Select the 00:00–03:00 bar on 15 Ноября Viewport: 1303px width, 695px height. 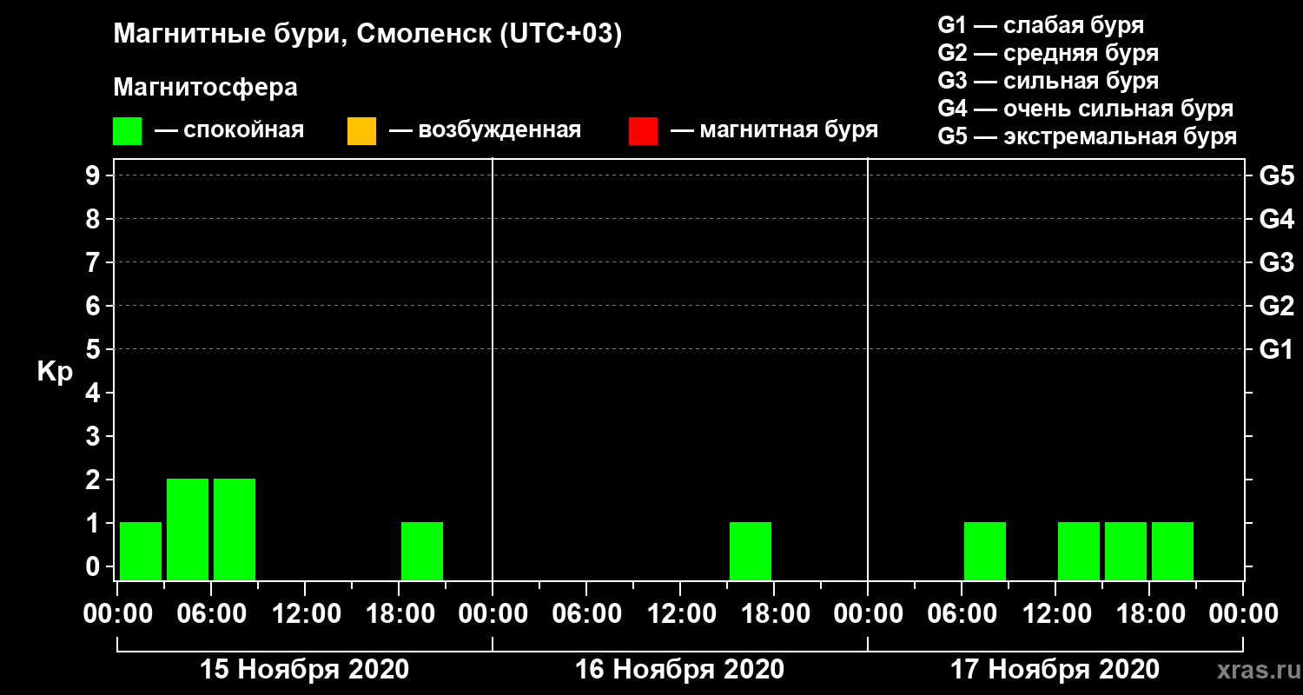[141, 551]
